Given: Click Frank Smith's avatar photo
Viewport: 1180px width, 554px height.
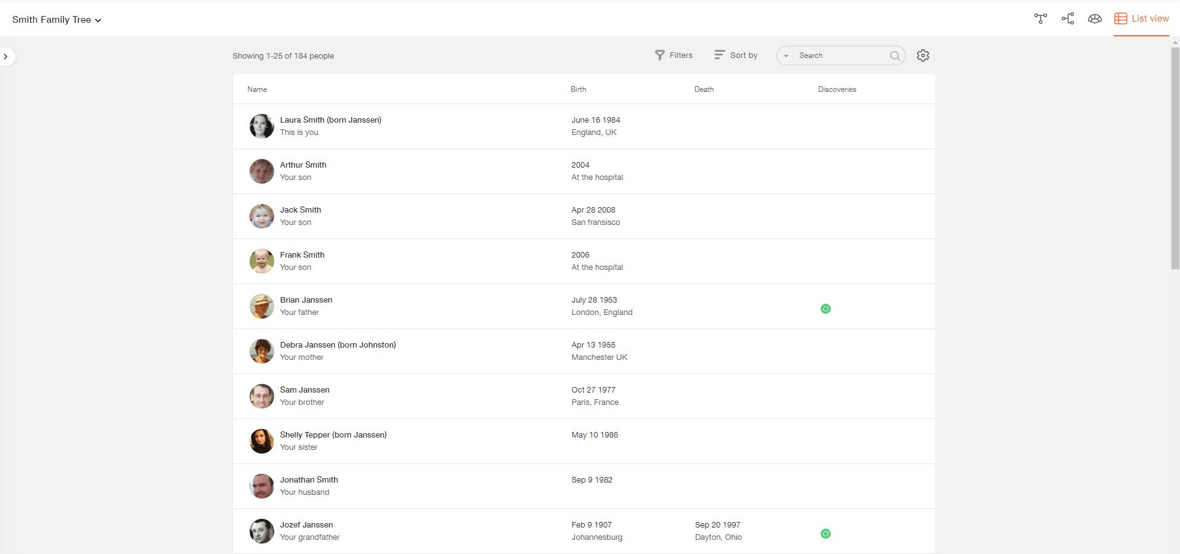Looking at the screenshot, I should pos(262,261).
